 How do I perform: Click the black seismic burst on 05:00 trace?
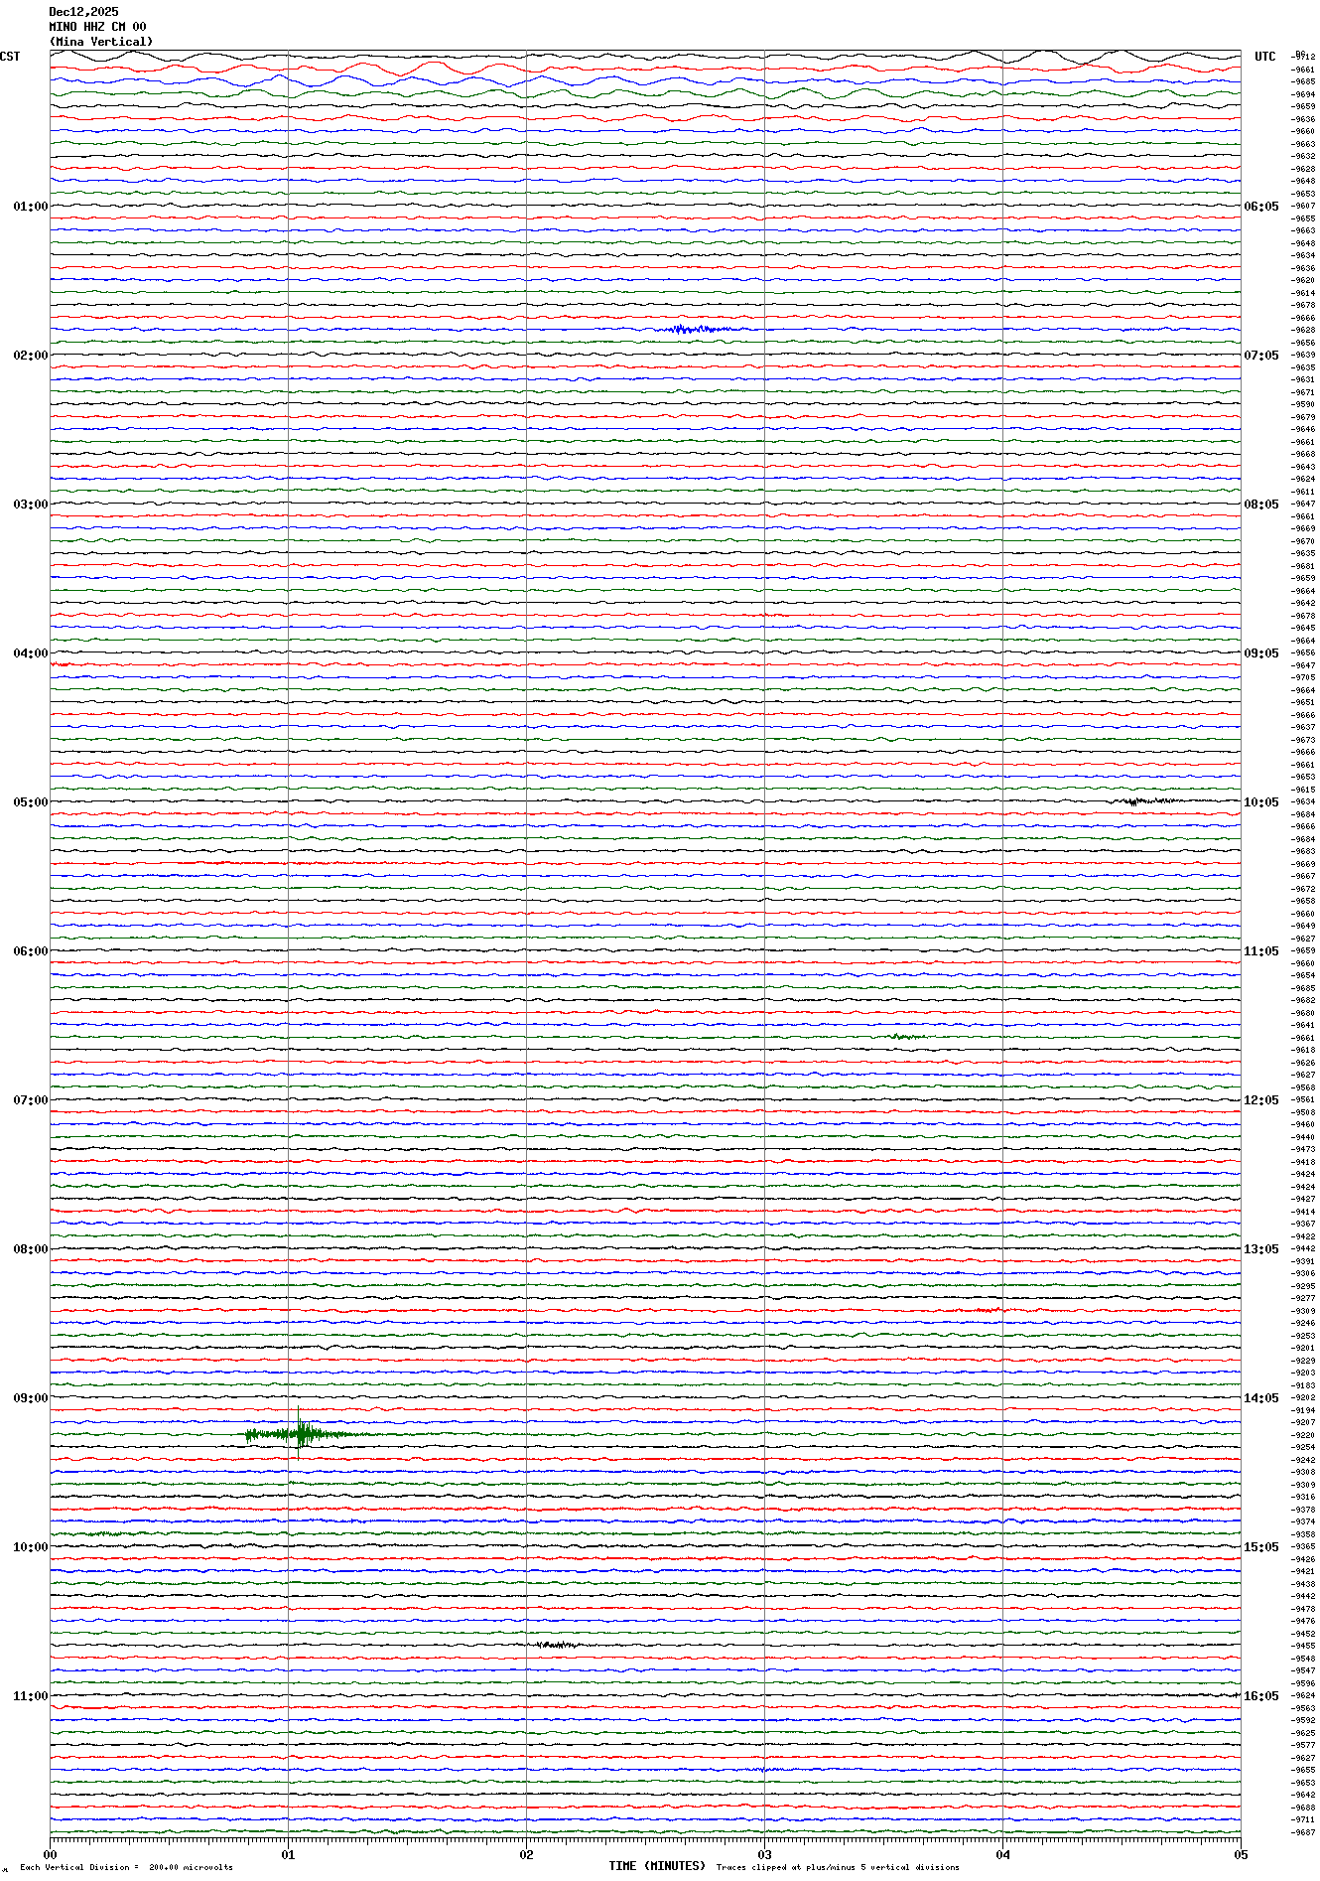pos(1141,800)
